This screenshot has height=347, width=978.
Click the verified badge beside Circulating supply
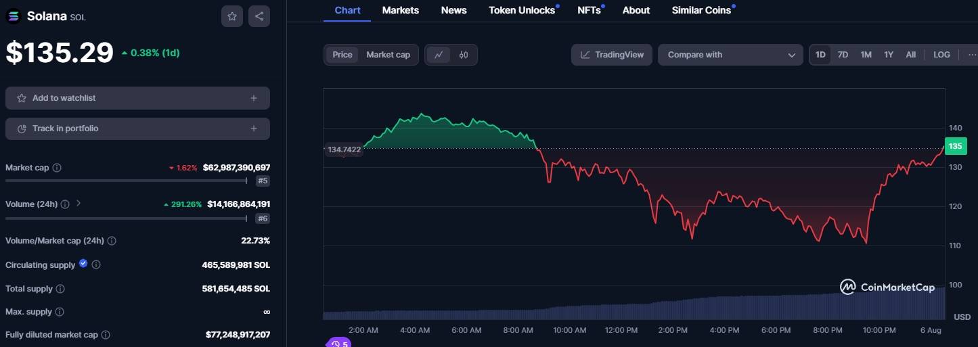(83, 264)
